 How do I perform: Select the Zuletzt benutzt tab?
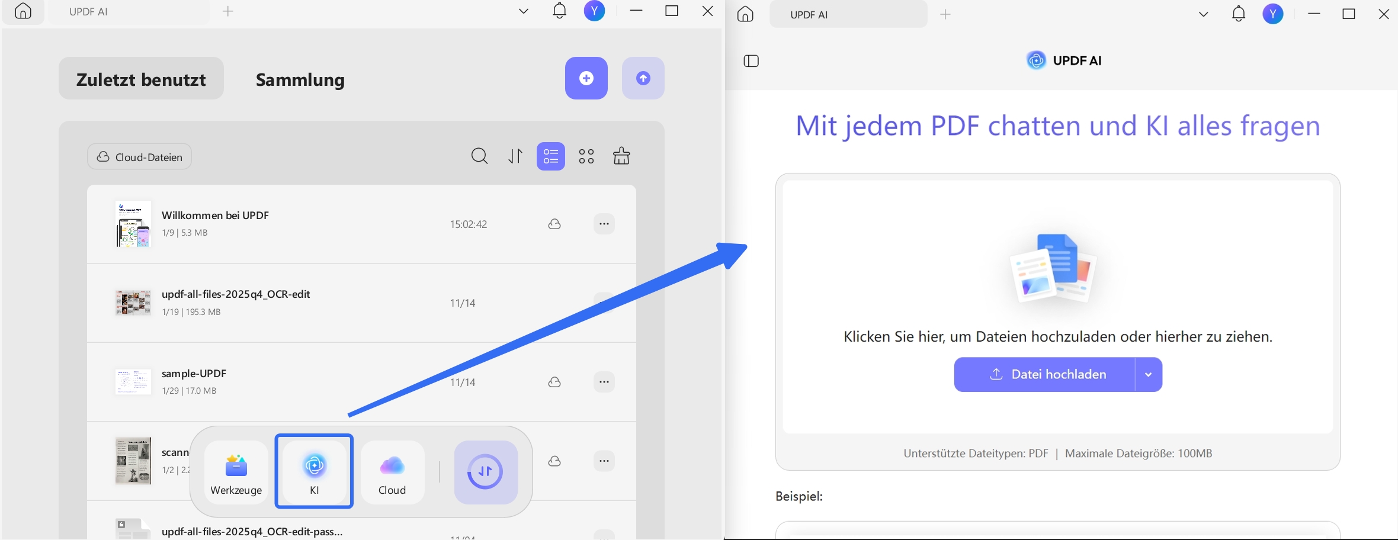[141, 79]
